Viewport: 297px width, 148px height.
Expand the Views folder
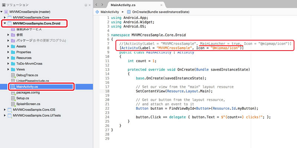coord(8,69)
